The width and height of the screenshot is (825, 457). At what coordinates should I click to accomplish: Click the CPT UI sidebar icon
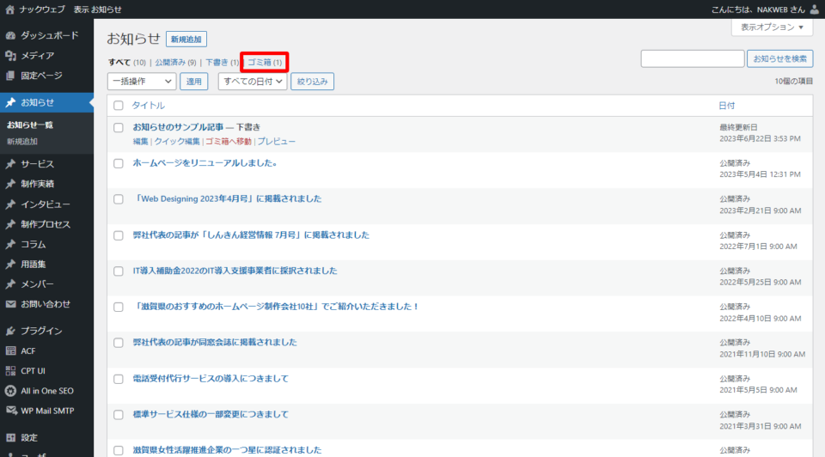tap(10, 371)
